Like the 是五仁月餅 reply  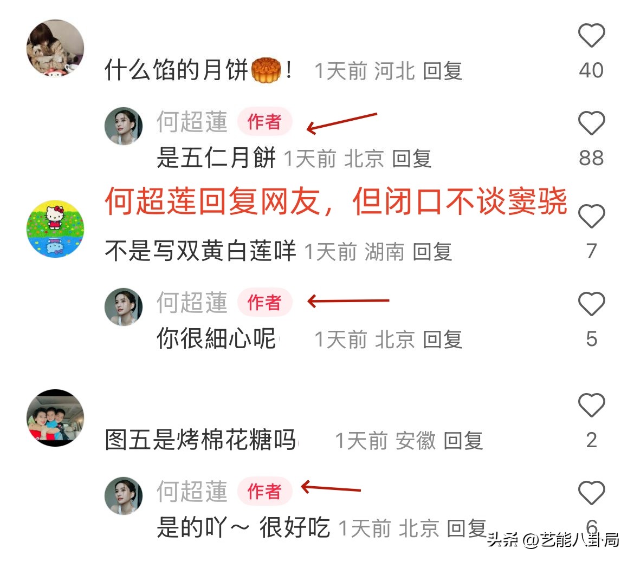[x=592, y=123]
